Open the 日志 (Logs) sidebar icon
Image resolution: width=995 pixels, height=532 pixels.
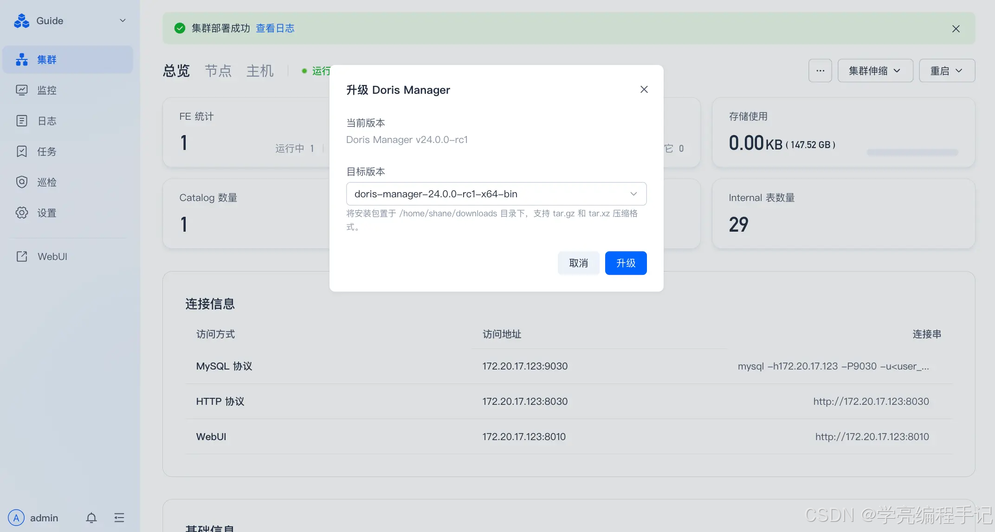tap(21, 121)
